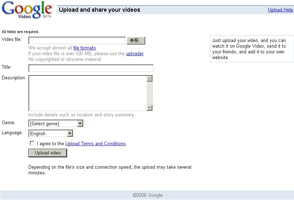Image resolution: width=294 pixels, height=200 pixels.
Task: Check the agree to terms checkbox
Action: (x=32, y=143)
